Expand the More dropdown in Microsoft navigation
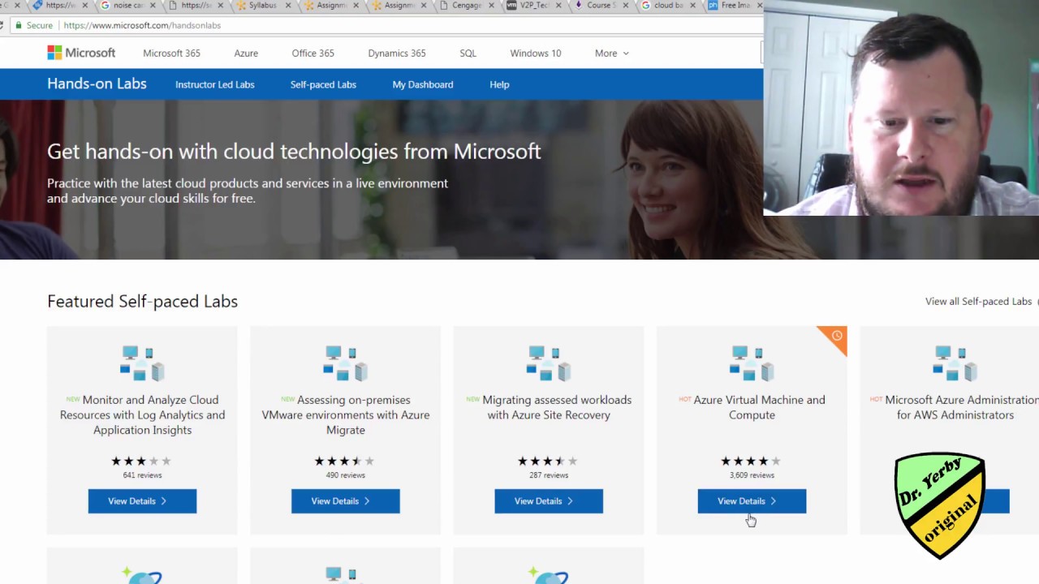The width and height of the screenshot is (1039, 584). point(612,54)
